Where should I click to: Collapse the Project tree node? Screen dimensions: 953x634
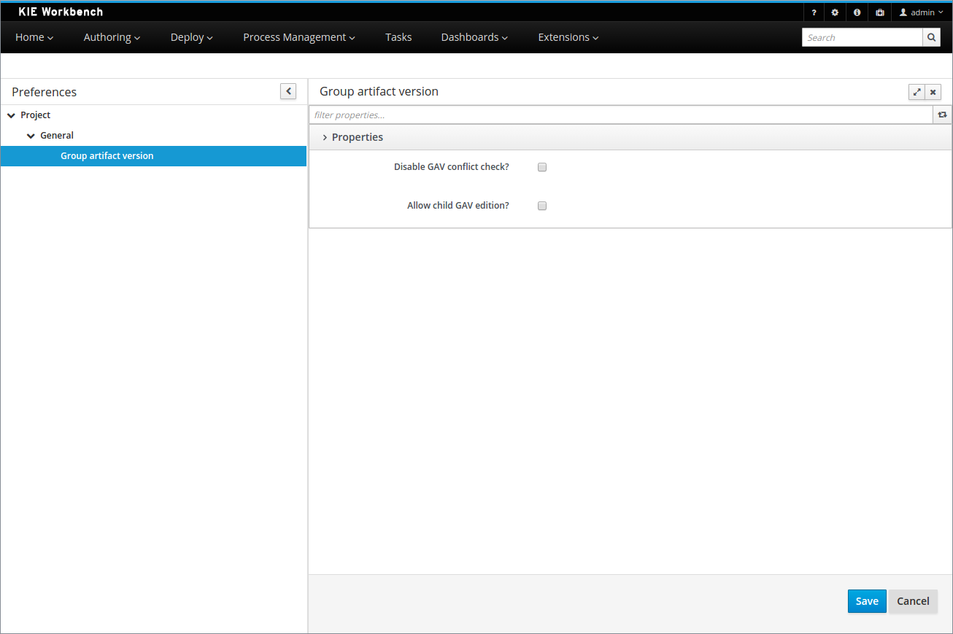point(11,115)
